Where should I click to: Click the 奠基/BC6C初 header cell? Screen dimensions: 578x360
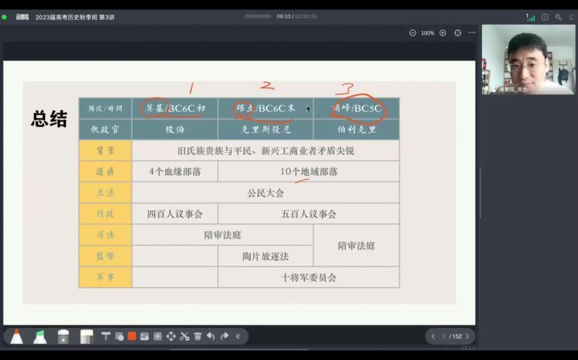(175, 109)
